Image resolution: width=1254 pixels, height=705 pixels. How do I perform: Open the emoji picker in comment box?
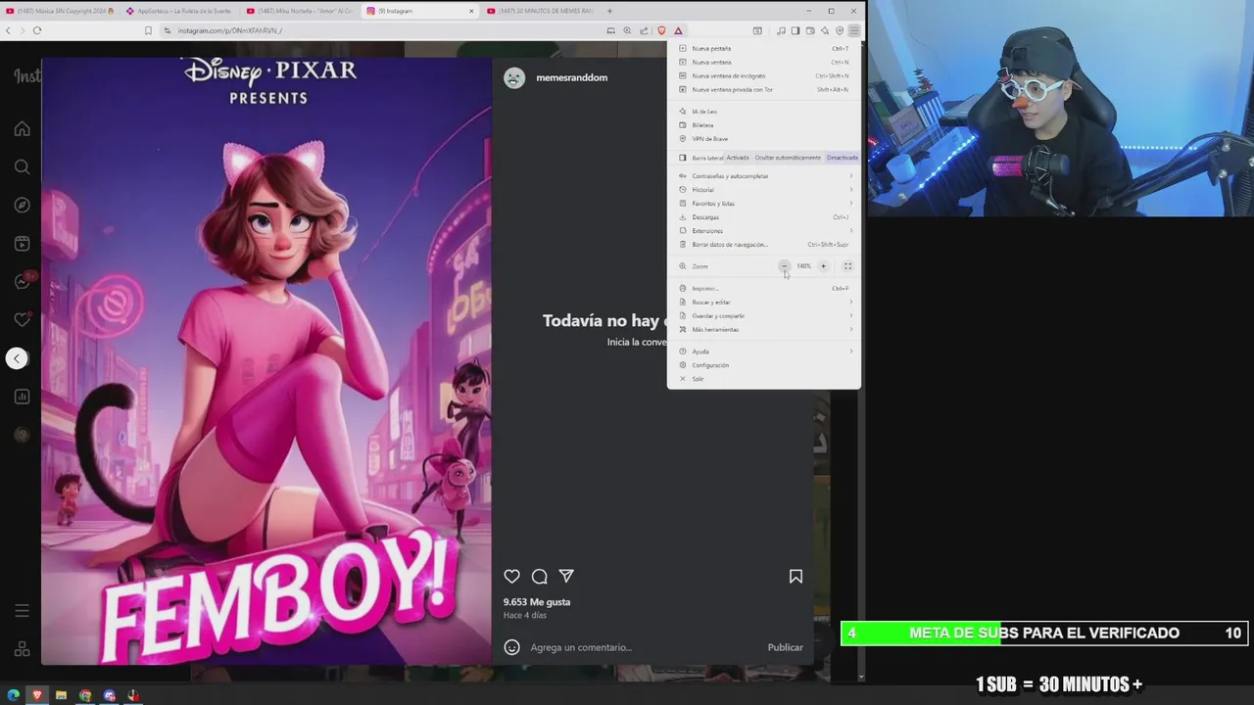coord(511,647)
